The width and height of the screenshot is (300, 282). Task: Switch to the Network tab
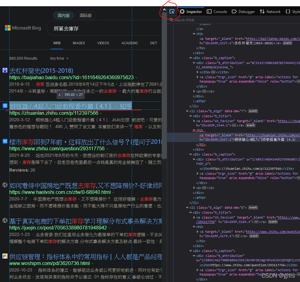point(270,12)
